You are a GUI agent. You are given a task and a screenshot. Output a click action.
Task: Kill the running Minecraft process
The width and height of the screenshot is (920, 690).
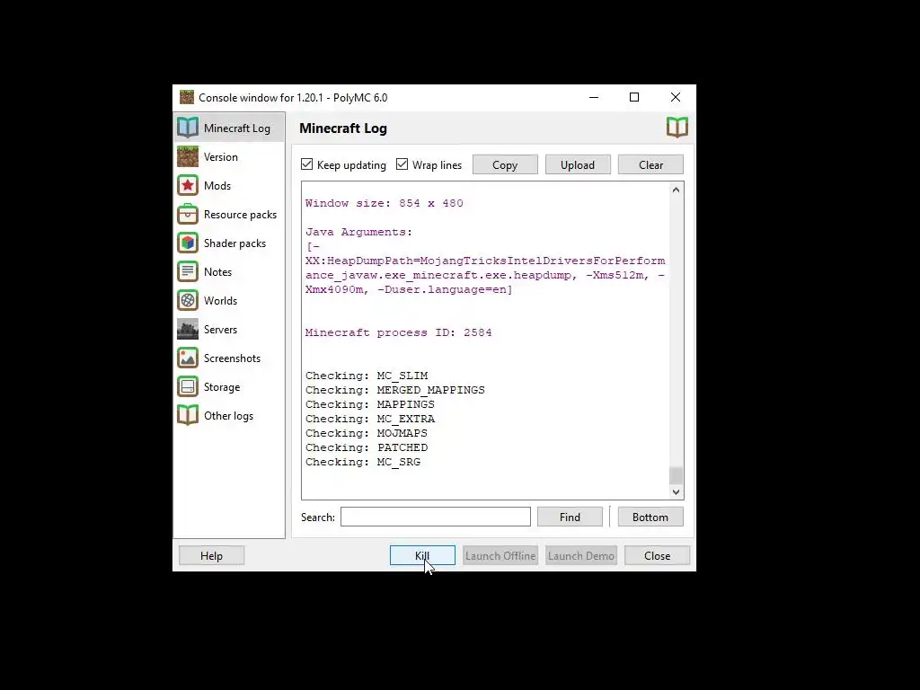pos(422,555)
